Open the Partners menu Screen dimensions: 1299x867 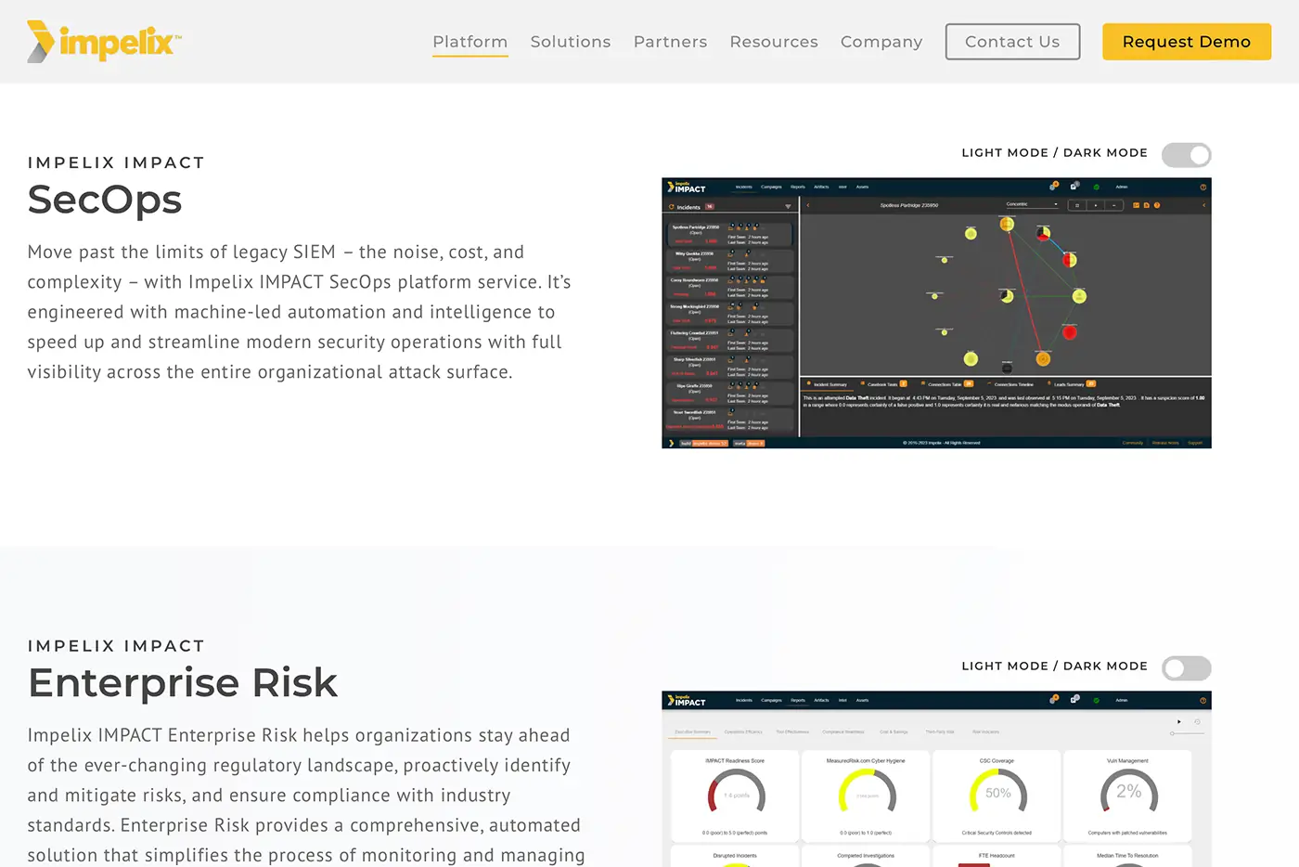[670, 42]
